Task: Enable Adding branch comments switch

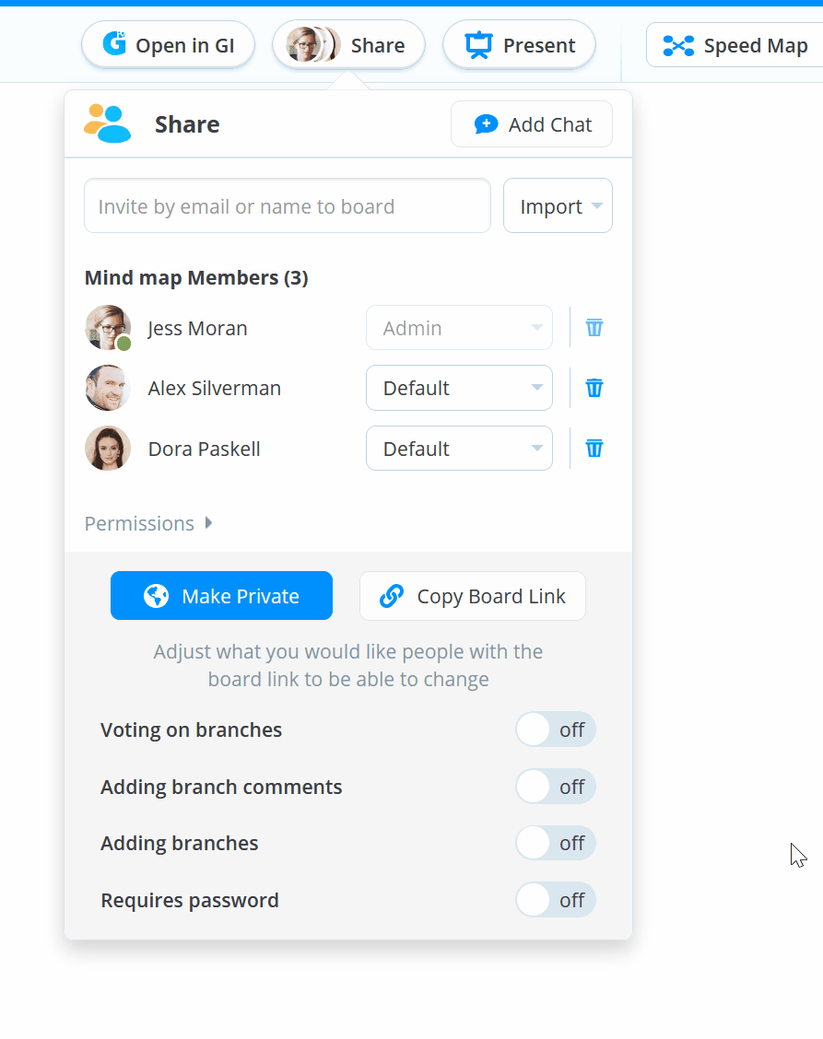Action: (x=556, y=787)
